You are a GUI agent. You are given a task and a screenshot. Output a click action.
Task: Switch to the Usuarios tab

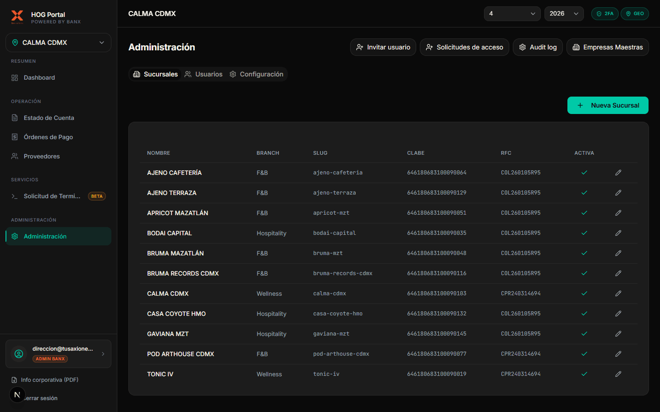tap(203, 74)
